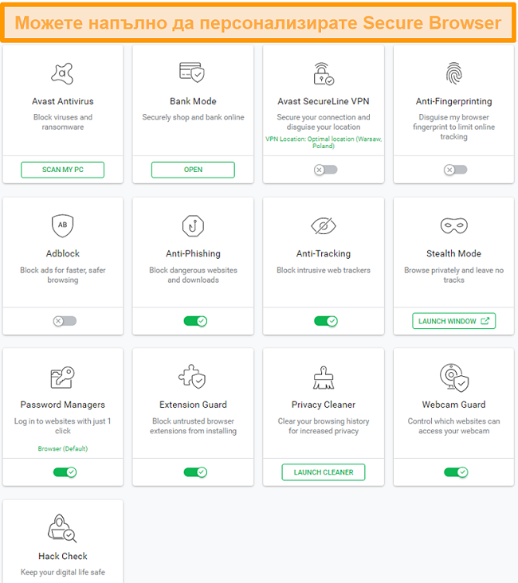Switch off the Extension Guard toggle
The image size is (518, 583).
point(195,472)
